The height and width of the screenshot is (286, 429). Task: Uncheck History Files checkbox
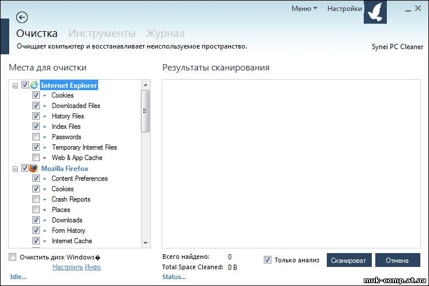(x=36, y=116)
